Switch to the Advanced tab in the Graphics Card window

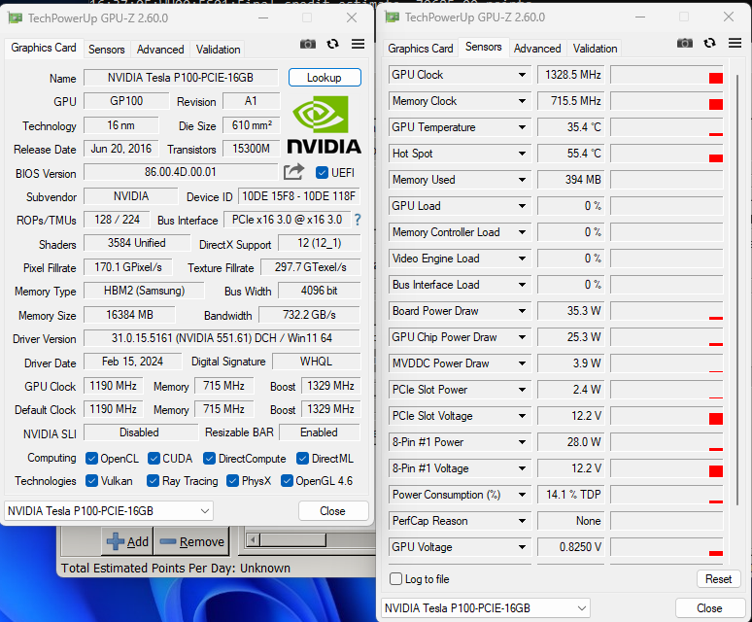(160, 50)
